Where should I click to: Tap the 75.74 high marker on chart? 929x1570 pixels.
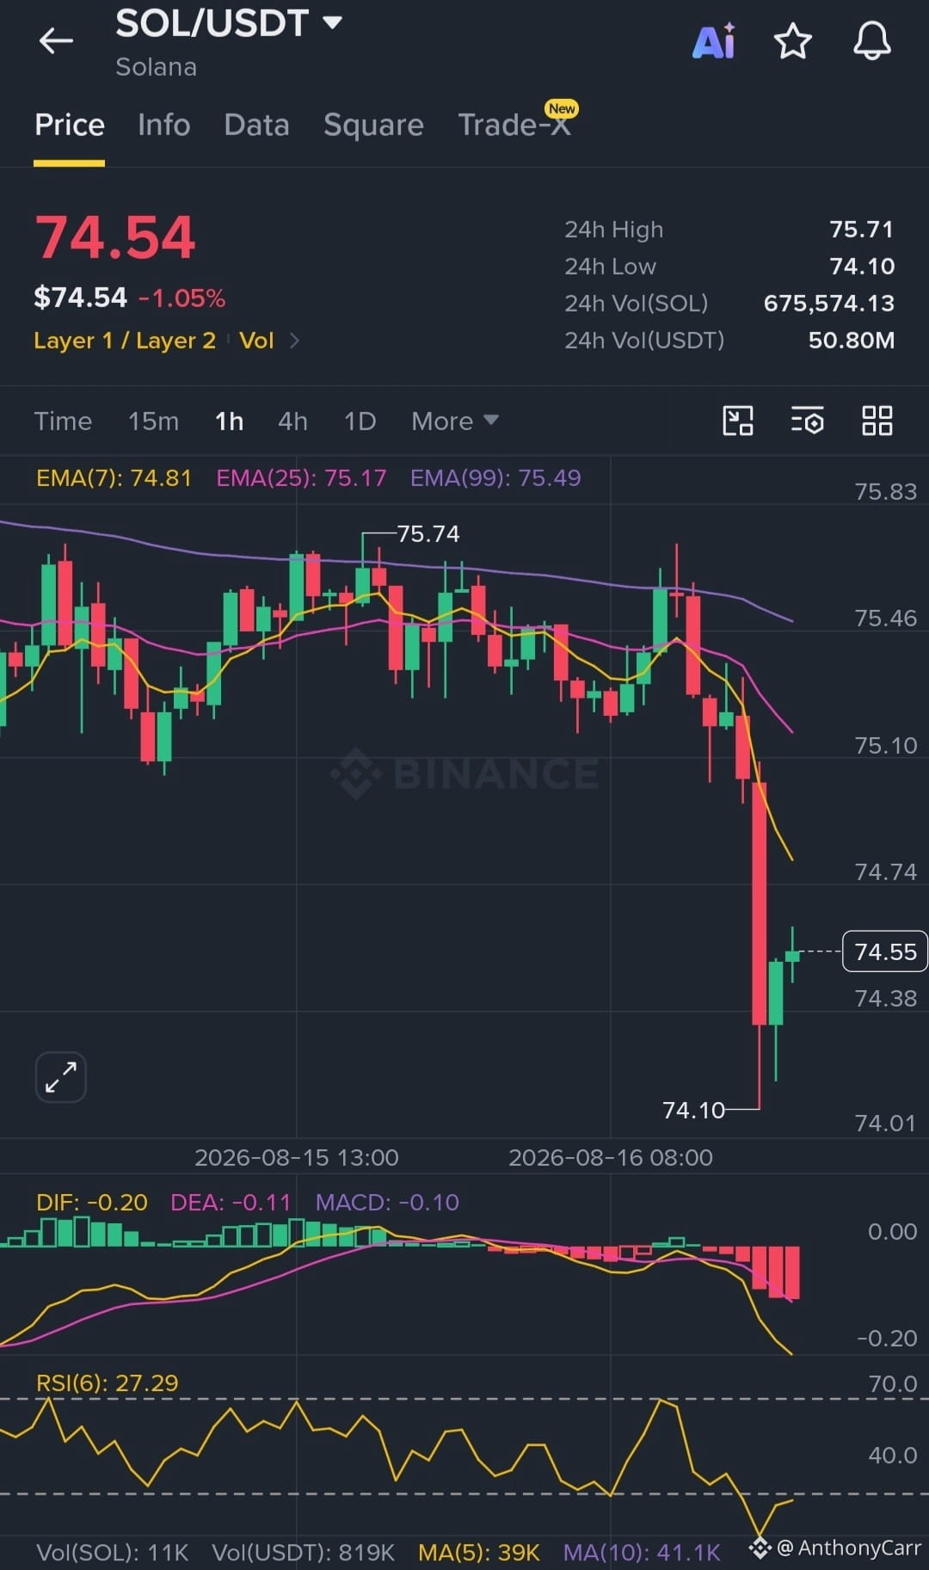[x=428, y=534]
